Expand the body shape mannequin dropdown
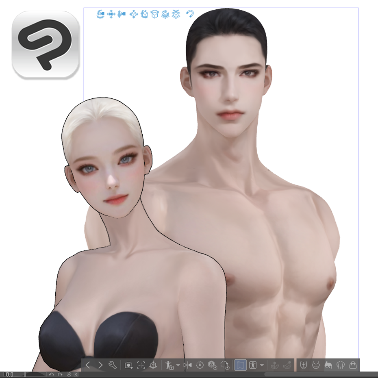This screenshot has height=378, width=378. pos(261,365)
